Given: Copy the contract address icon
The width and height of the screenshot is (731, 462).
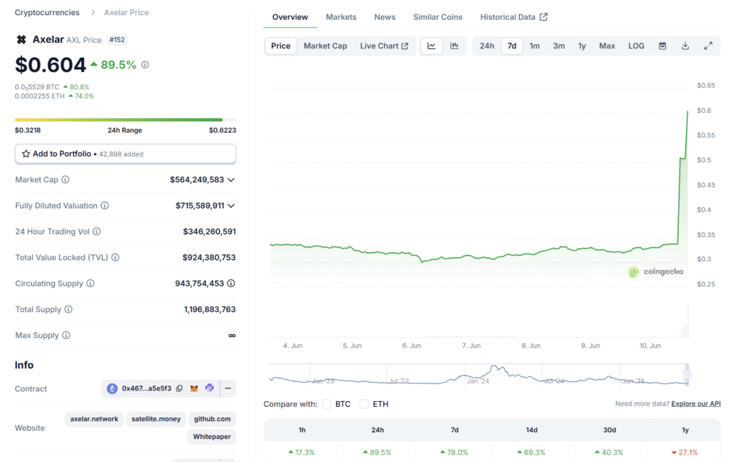Looking at the screenshot, I should pos(179,388).
